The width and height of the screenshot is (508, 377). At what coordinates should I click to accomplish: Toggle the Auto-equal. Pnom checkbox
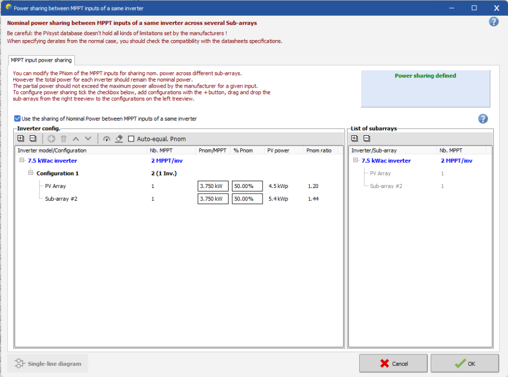[x=131, y=139]
